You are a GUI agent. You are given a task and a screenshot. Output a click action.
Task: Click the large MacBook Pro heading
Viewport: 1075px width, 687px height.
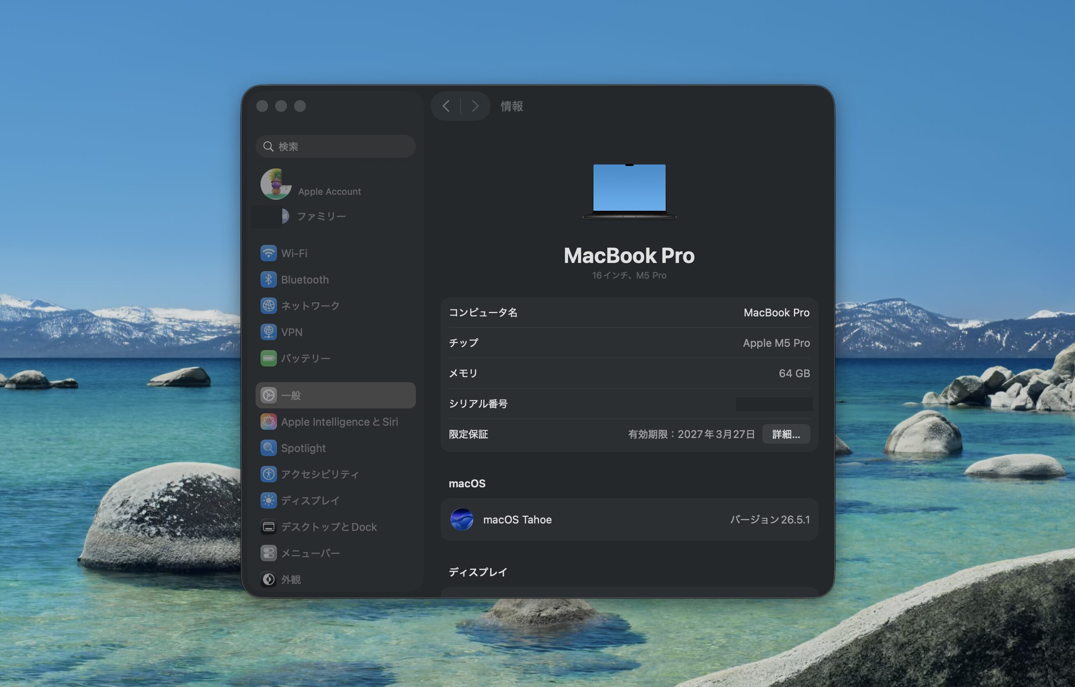pyautogui.click(x=629, y=256)
